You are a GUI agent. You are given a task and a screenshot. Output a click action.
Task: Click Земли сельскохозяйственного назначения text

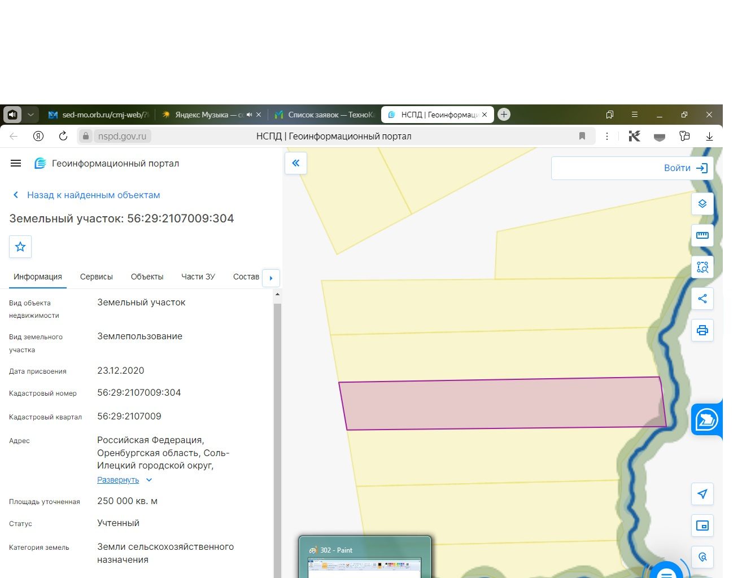(165, 553)
